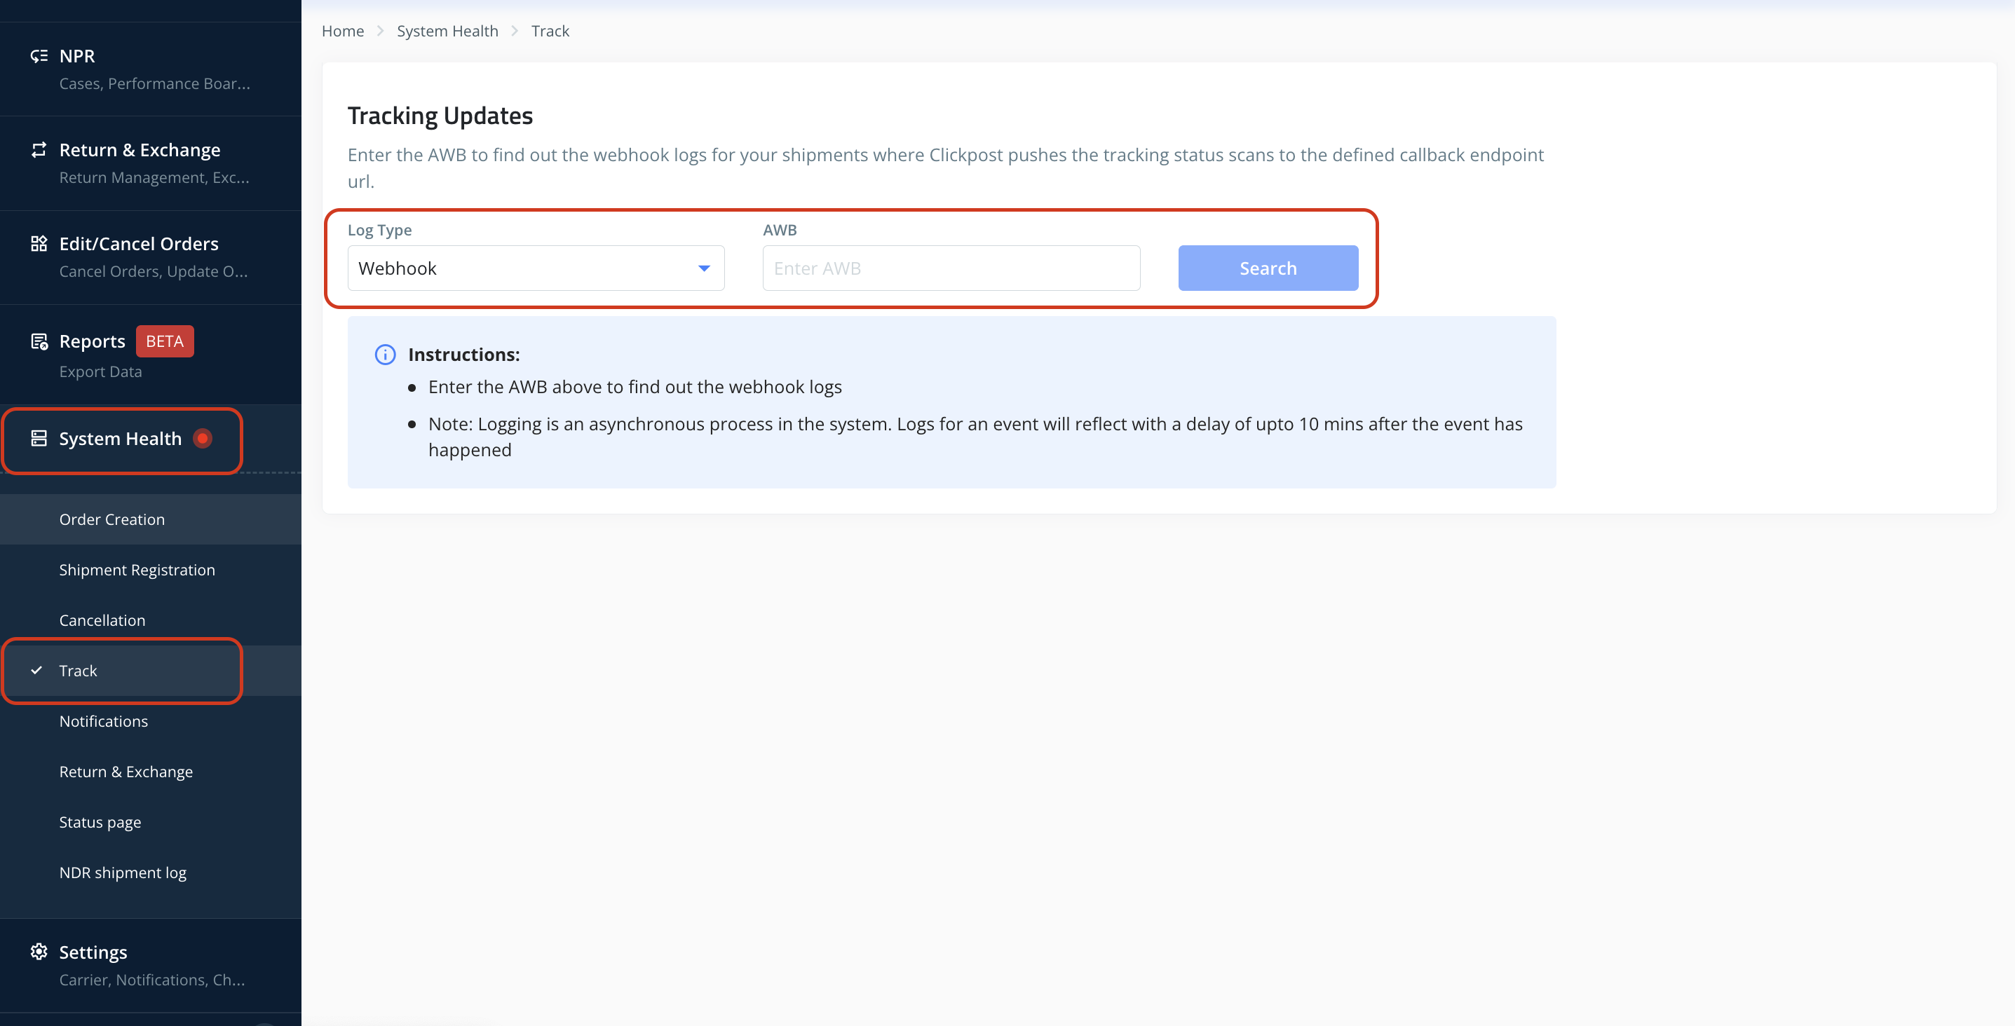Open the Order Creation submenu item
Screen dimensions: 2015x1026
coord(112,519)
